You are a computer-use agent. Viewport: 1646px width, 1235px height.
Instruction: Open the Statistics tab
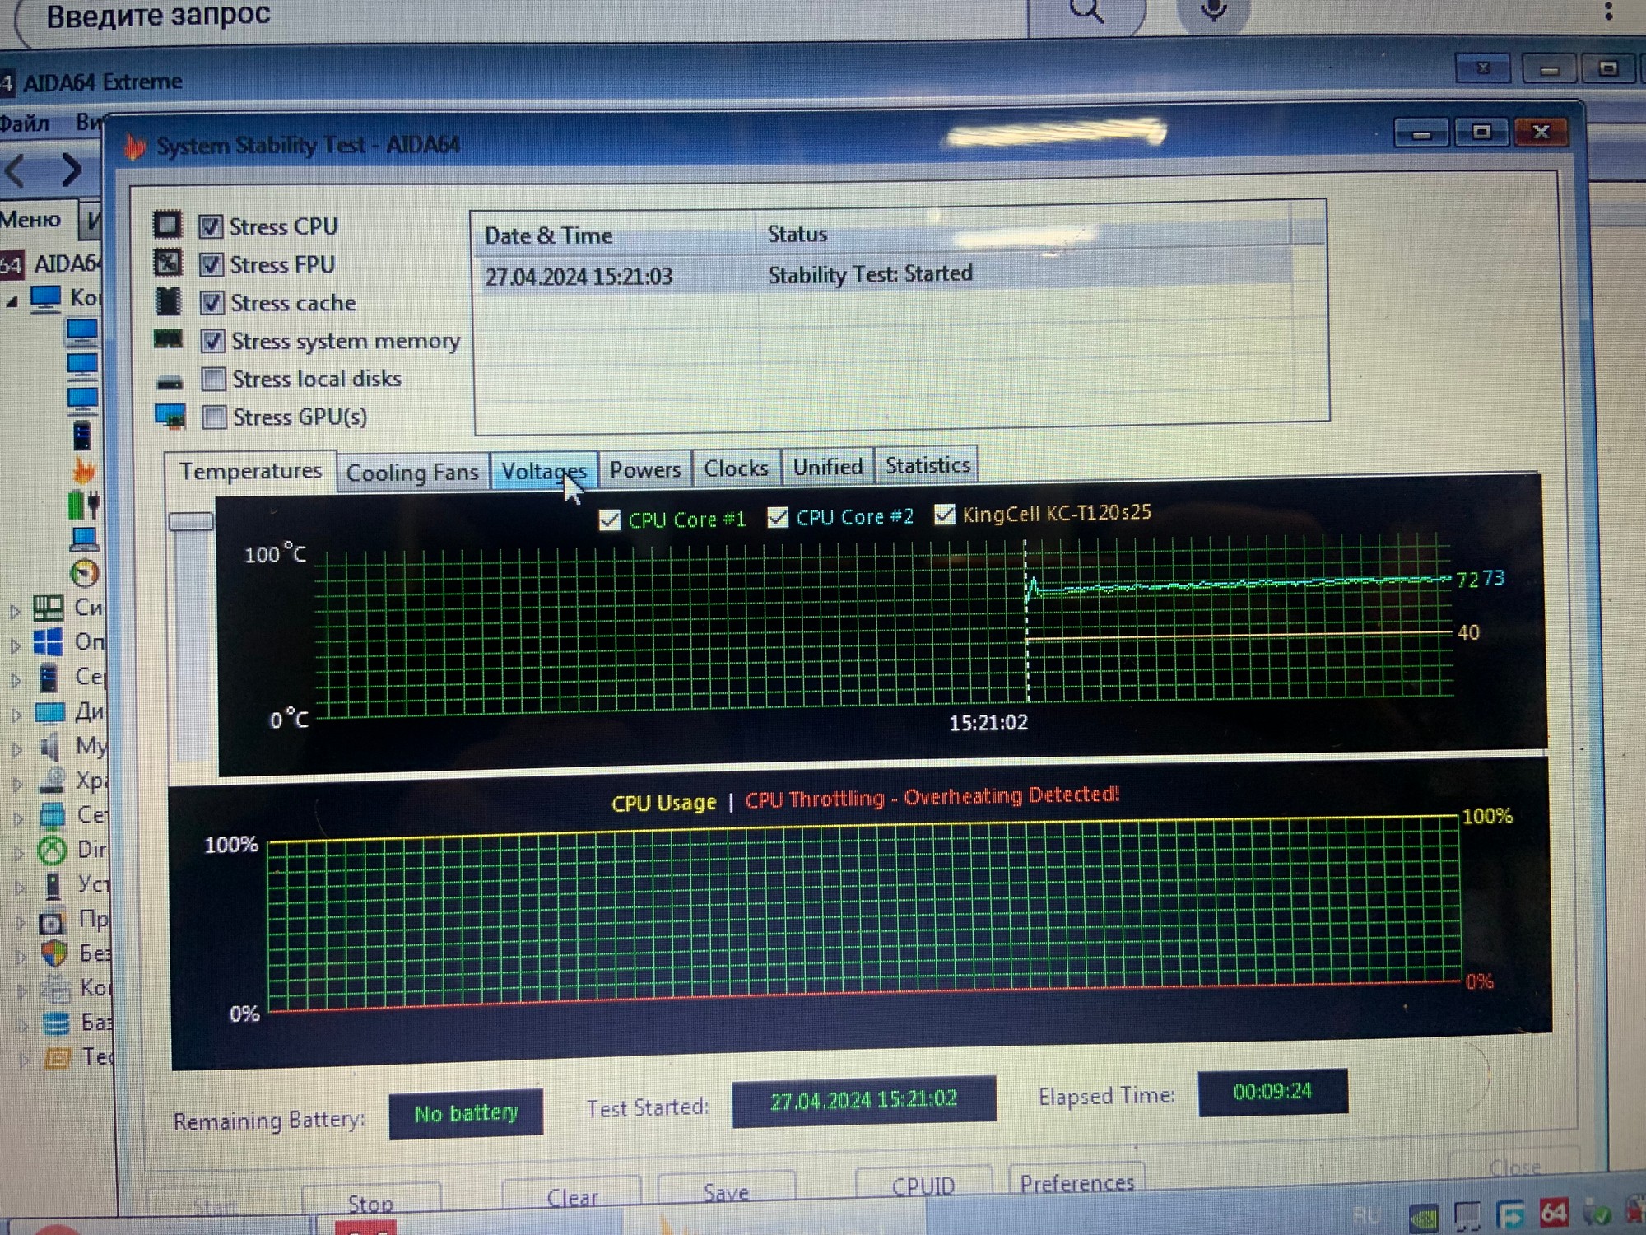(x=928, y=465)
